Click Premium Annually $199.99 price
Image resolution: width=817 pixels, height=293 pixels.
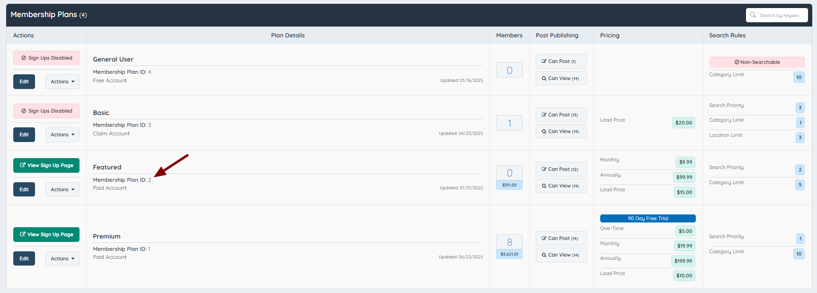[x=684, y=261]
